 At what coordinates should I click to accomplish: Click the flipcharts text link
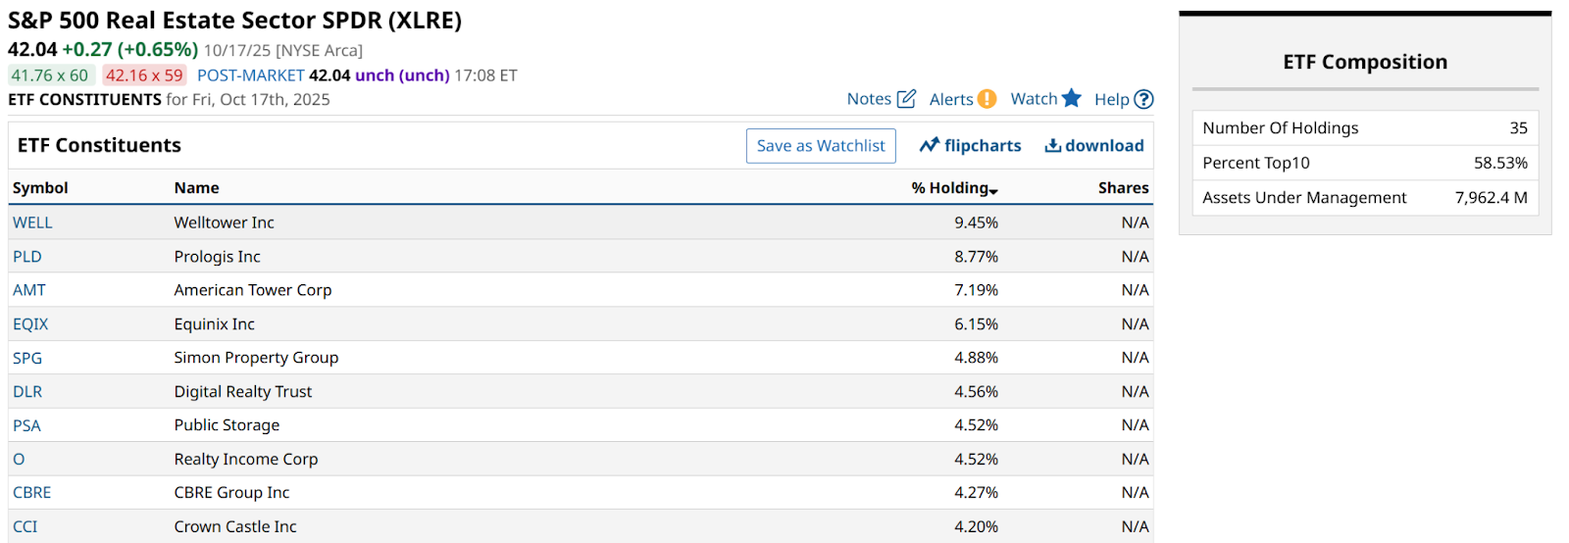click(x=983, y=146)
